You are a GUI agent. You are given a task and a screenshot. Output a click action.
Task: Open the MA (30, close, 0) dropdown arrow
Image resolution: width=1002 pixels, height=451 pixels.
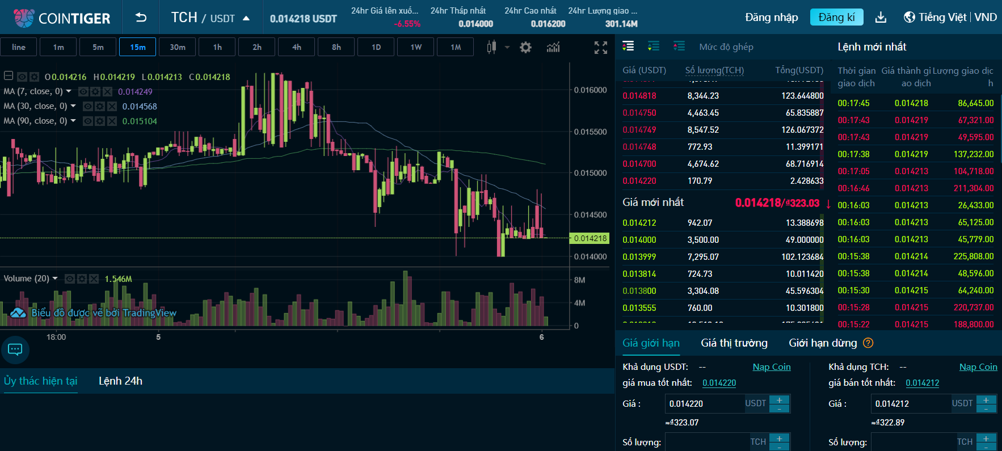pos(73,106)
